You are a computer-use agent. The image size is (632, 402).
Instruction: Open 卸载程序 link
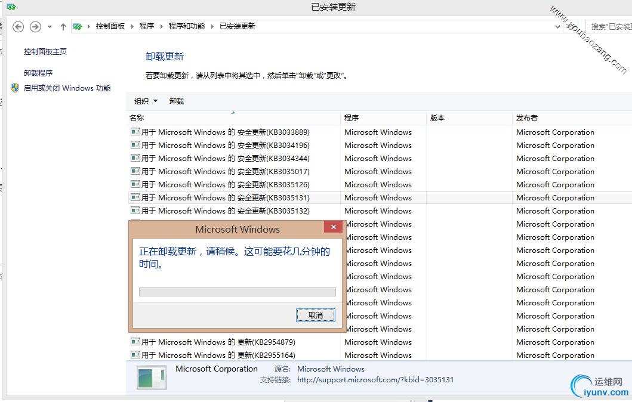pos(38,73)
